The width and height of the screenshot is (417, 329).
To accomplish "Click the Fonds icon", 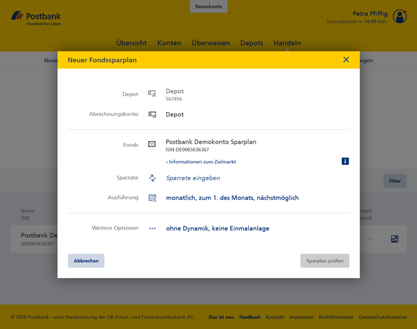I will pos(152,144).
